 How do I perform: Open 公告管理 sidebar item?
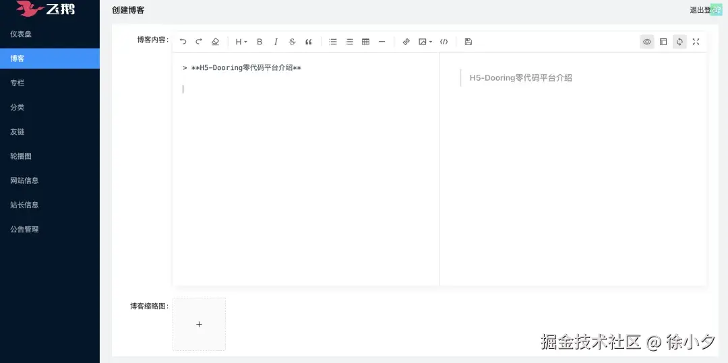coord(50,229)
